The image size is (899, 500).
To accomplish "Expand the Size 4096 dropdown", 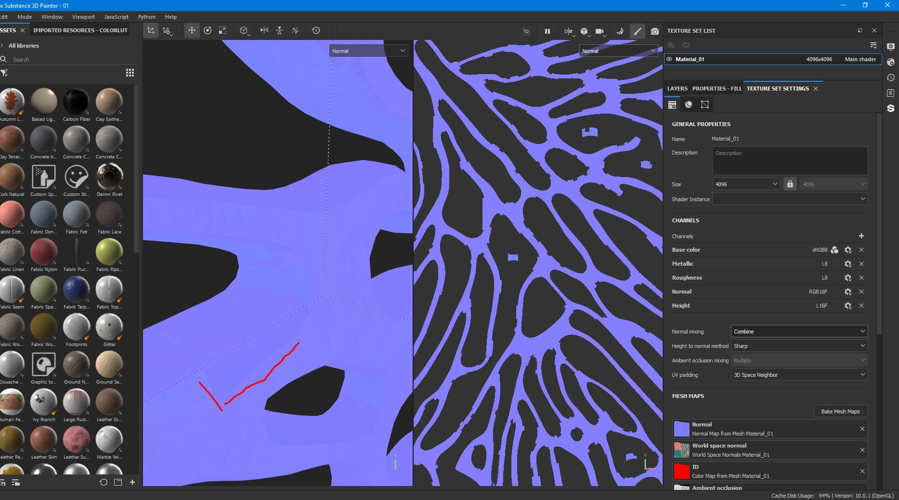I will 745,184.
